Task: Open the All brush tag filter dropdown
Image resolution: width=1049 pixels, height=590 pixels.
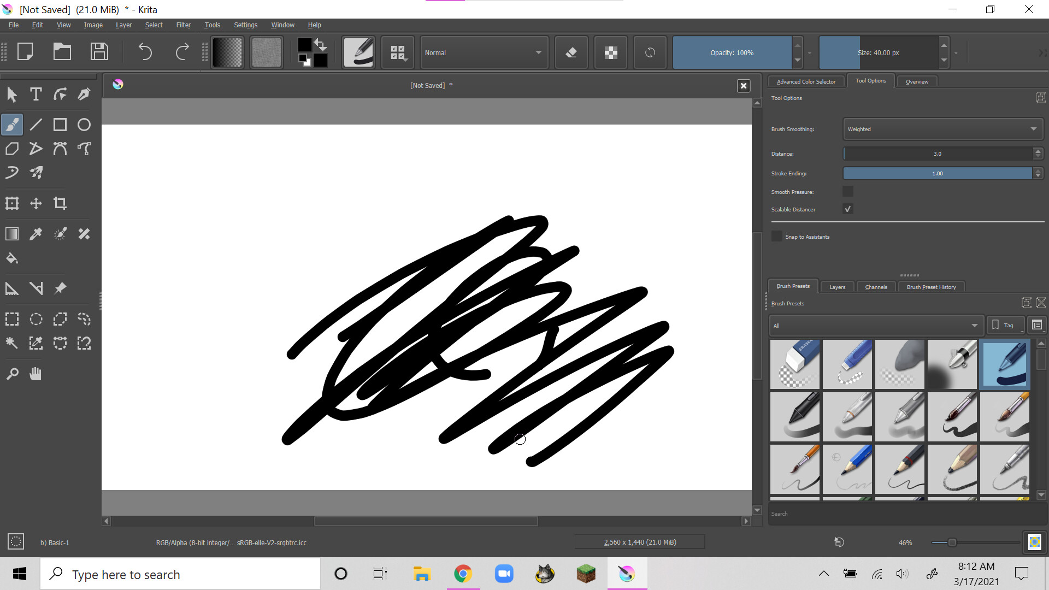Action: click(x=875, y=326)
